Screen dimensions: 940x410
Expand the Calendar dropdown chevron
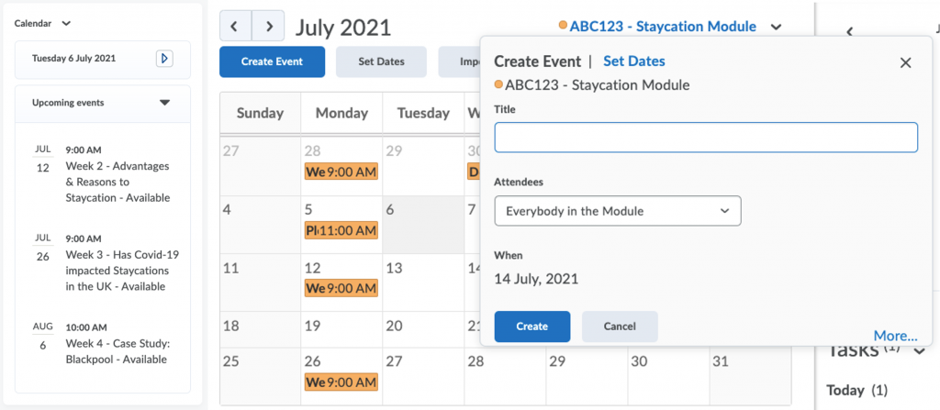[x=66, y=23]
